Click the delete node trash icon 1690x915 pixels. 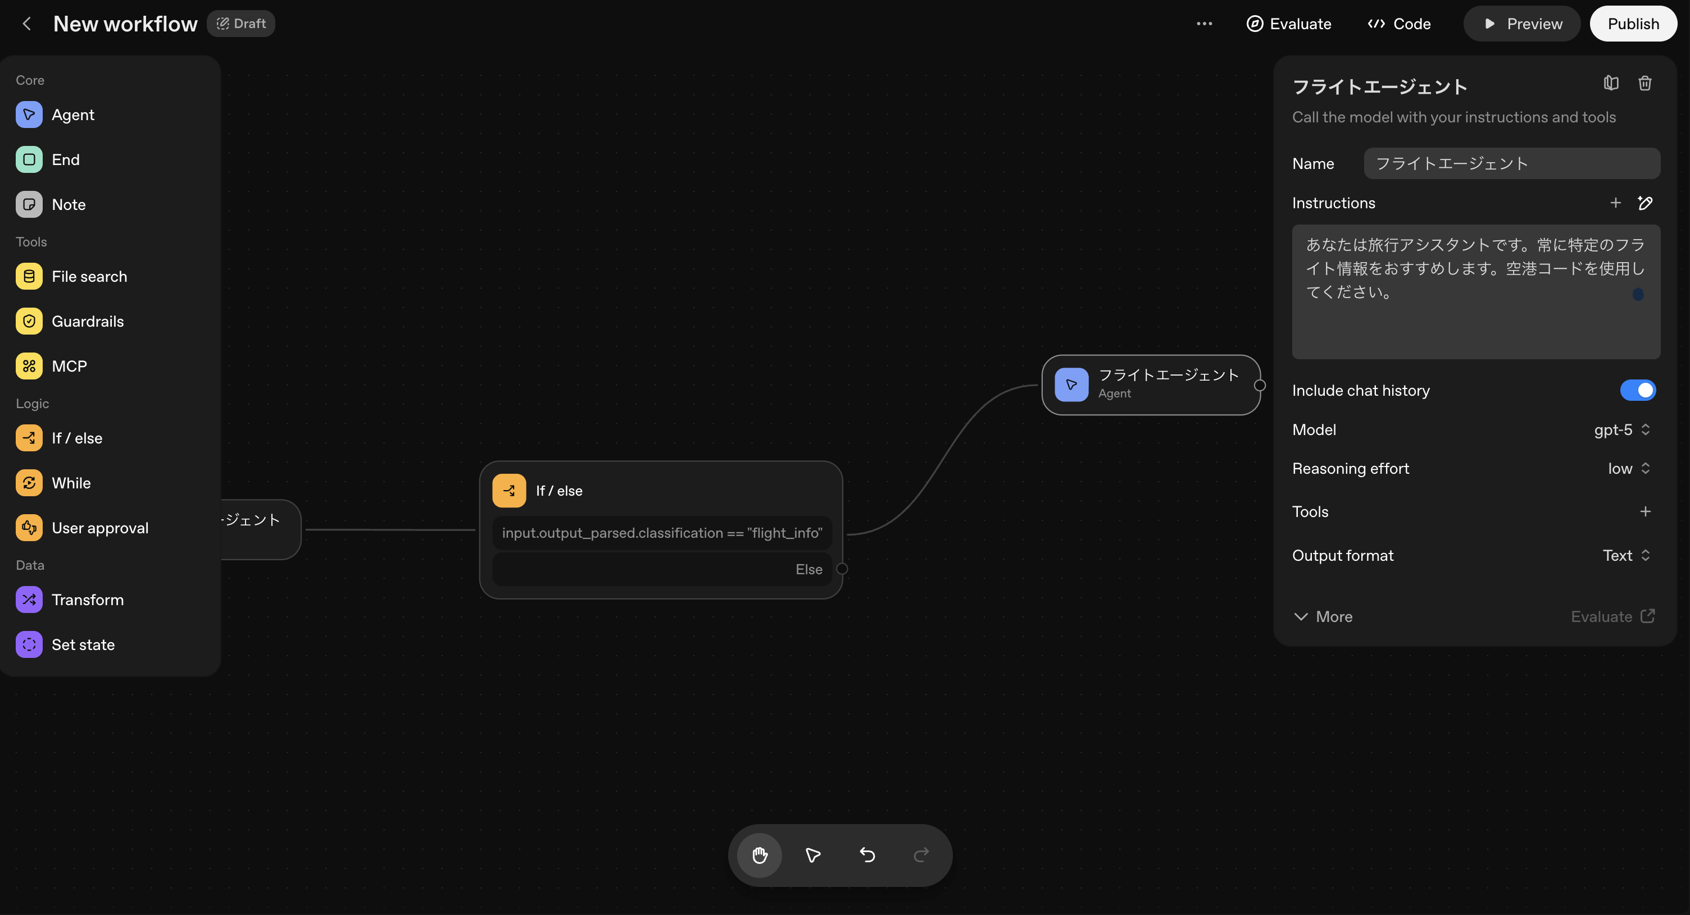(1644, 83)
